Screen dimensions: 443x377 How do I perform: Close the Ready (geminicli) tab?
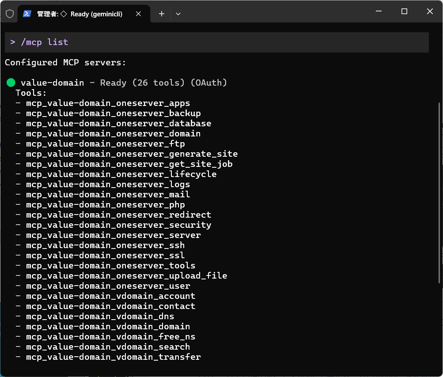[x=138, y=14]
